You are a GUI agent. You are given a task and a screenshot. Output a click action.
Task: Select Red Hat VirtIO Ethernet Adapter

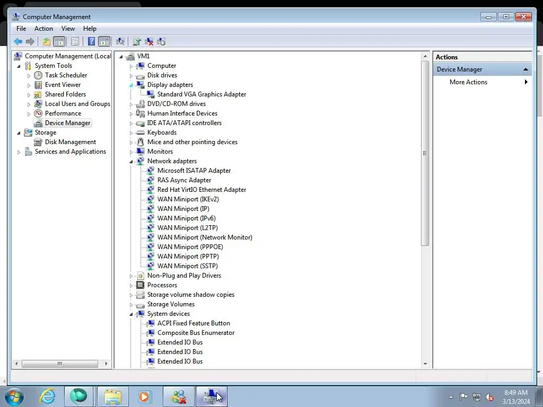[202, 190]
